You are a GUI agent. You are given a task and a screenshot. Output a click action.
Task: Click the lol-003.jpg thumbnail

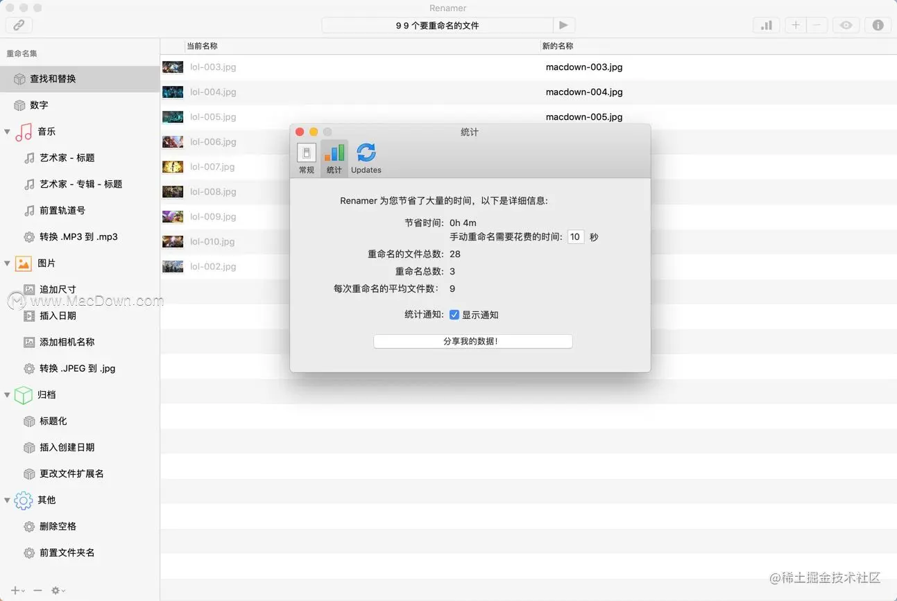(x=173, y=67)
